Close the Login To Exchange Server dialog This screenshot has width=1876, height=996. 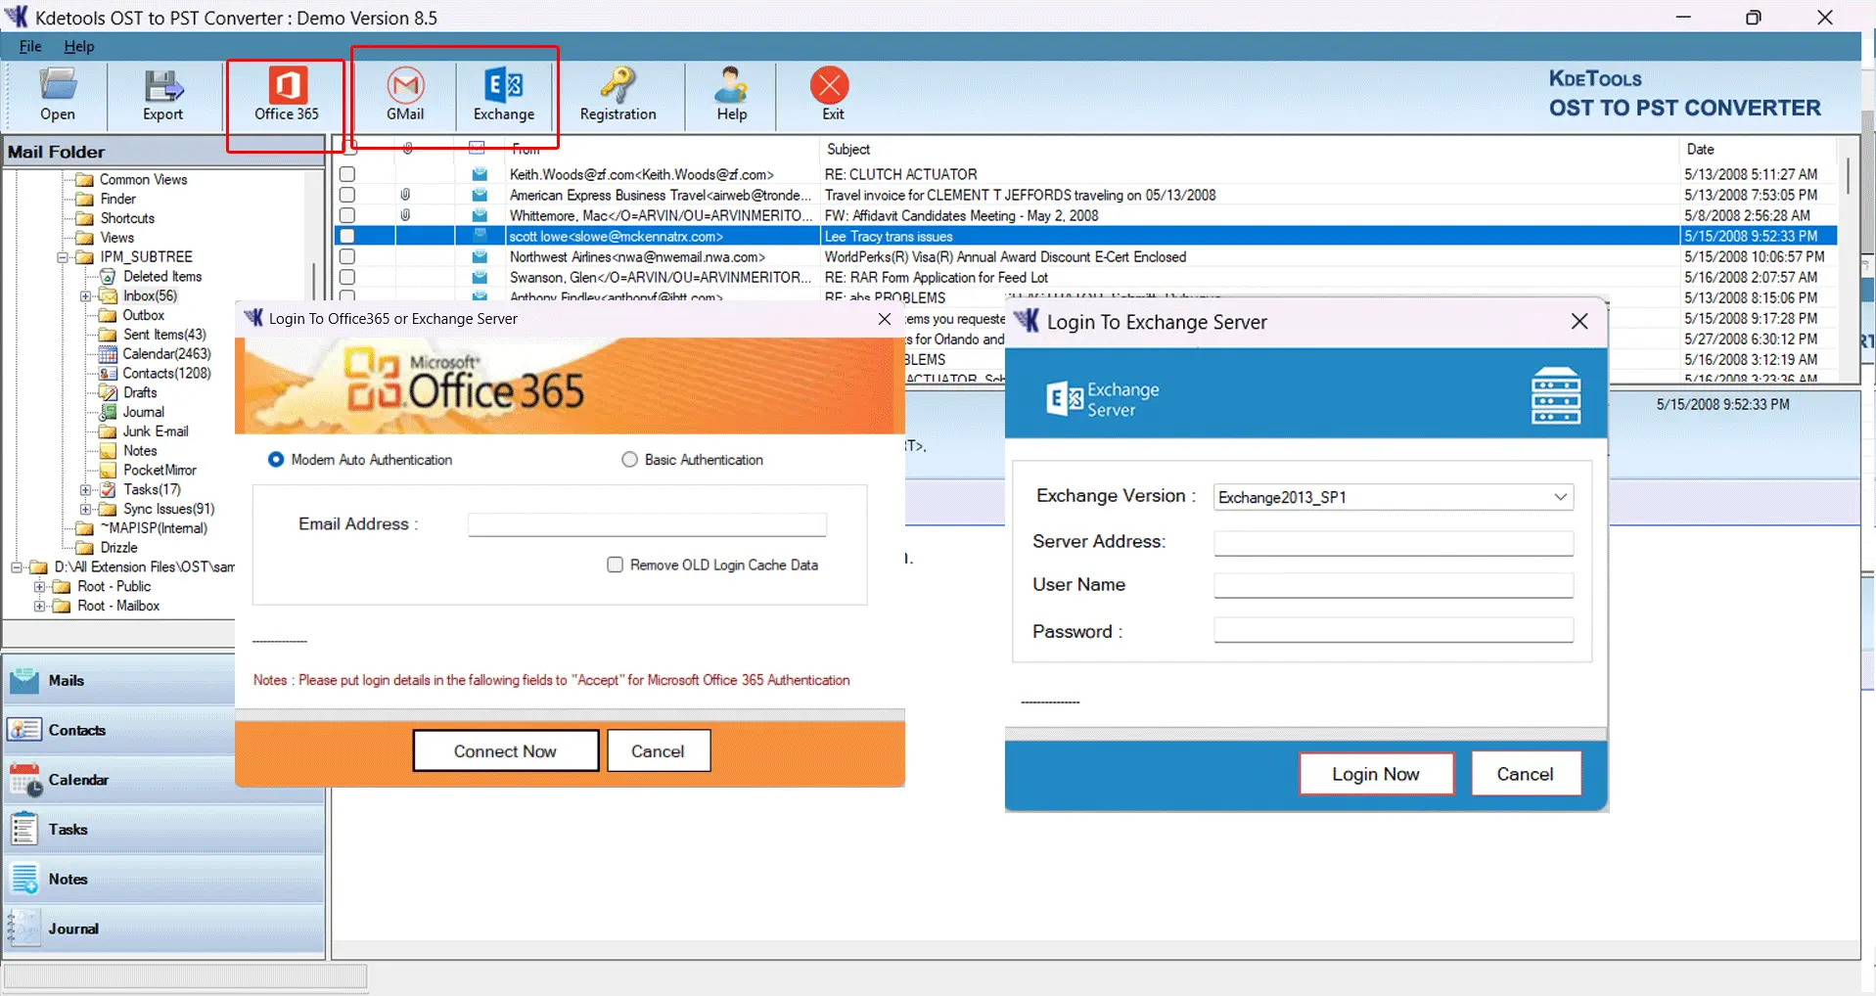tap(1579, 322)
